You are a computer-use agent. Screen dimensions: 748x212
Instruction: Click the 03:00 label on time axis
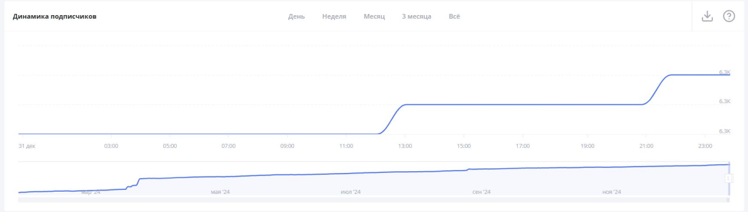pyautogui.click(x=111, y=146)
